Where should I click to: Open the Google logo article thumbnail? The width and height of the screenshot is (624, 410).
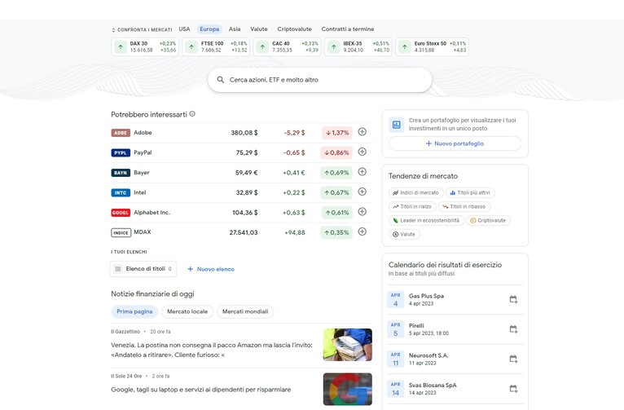click(x=347, y=389)
